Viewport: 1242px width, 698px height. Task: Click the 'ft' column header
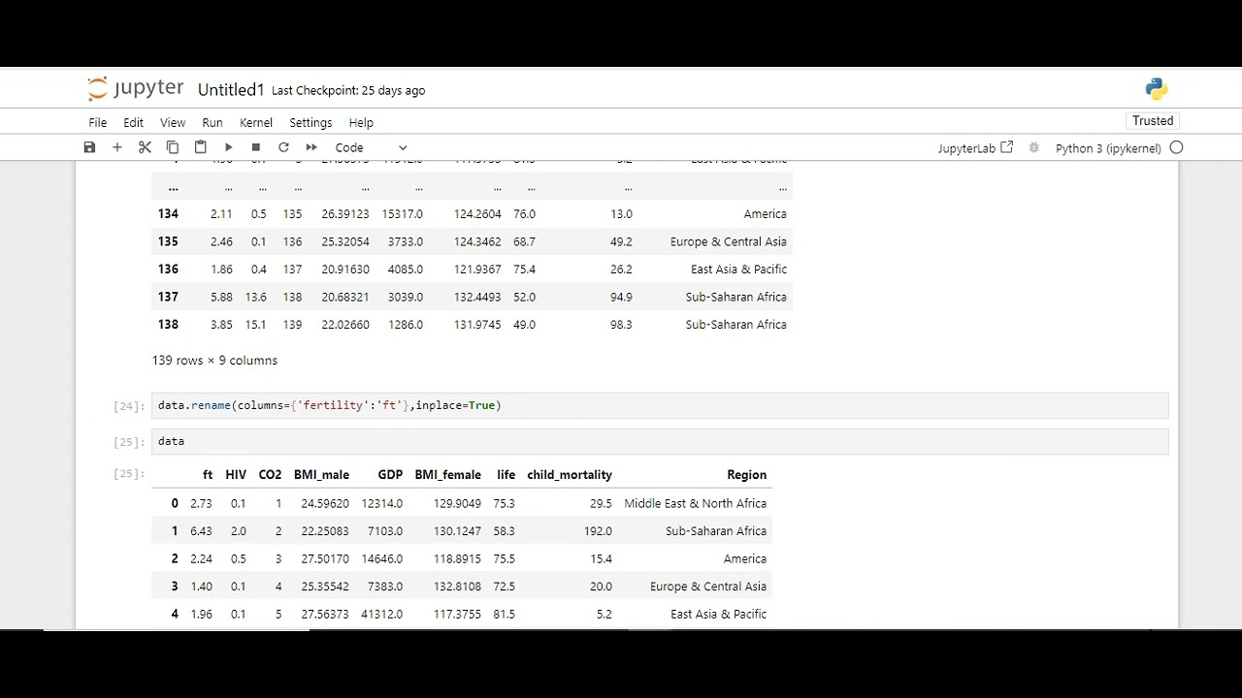point(207,475)
